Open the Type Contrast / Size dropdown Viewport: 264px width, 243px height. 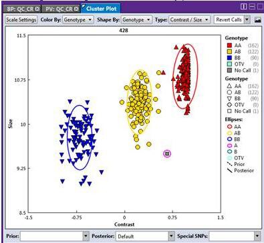(189, 20)
